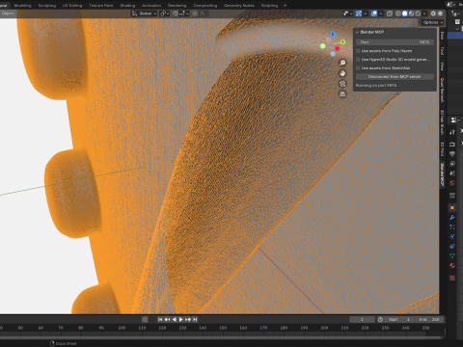Open the Texture checkerboard properties tab
This screenshot has height=347, width=463.
point(452,278)
